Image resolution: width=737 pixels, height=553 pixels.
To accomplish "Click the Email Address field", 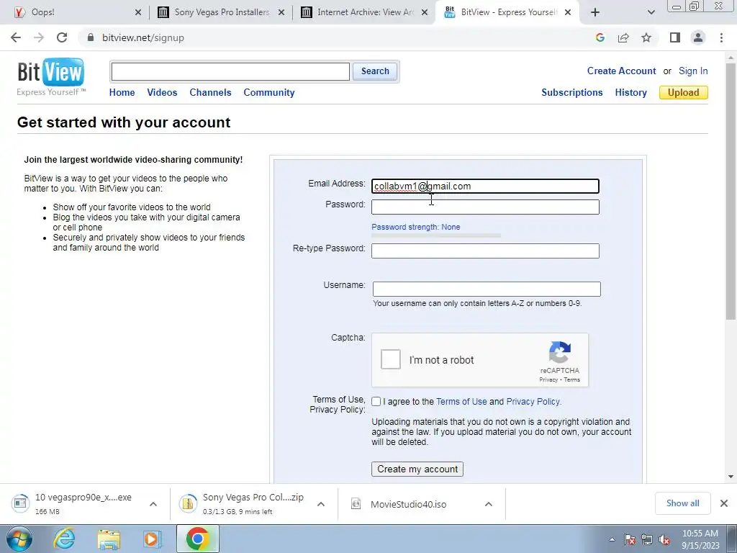I will [485, 186].
